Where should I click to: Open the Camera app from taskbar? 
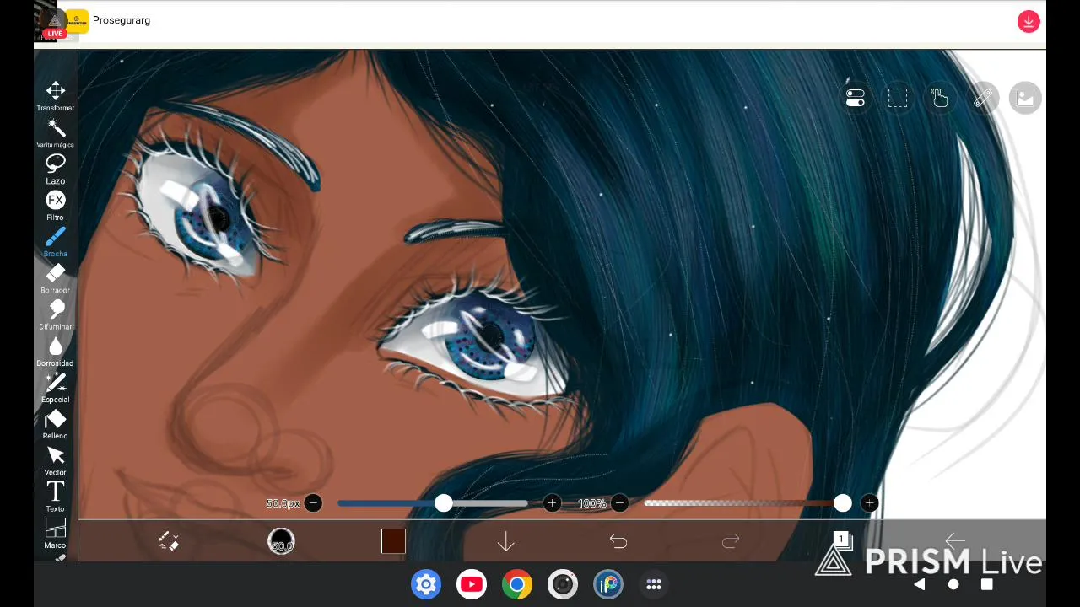coord(563,584)
